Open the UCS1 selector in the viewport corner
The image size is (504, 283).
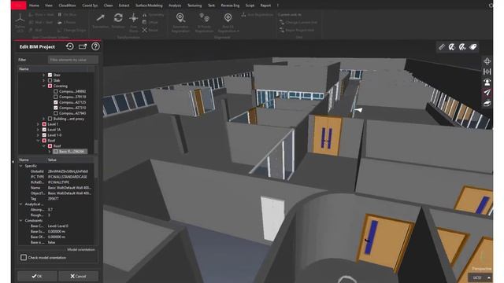pyautogui.click(x=480, y=277)
